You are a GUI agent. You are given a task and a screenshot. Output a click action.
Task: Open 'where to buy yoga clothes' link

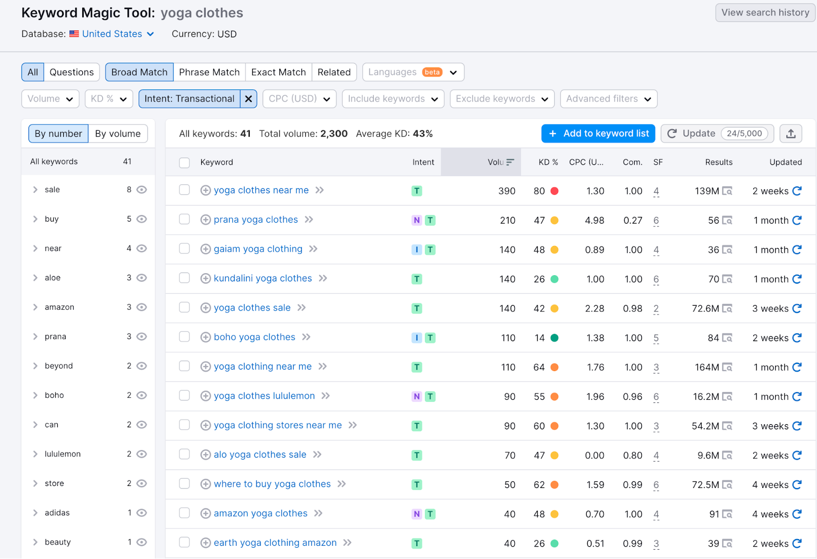[x=272, y=484]
